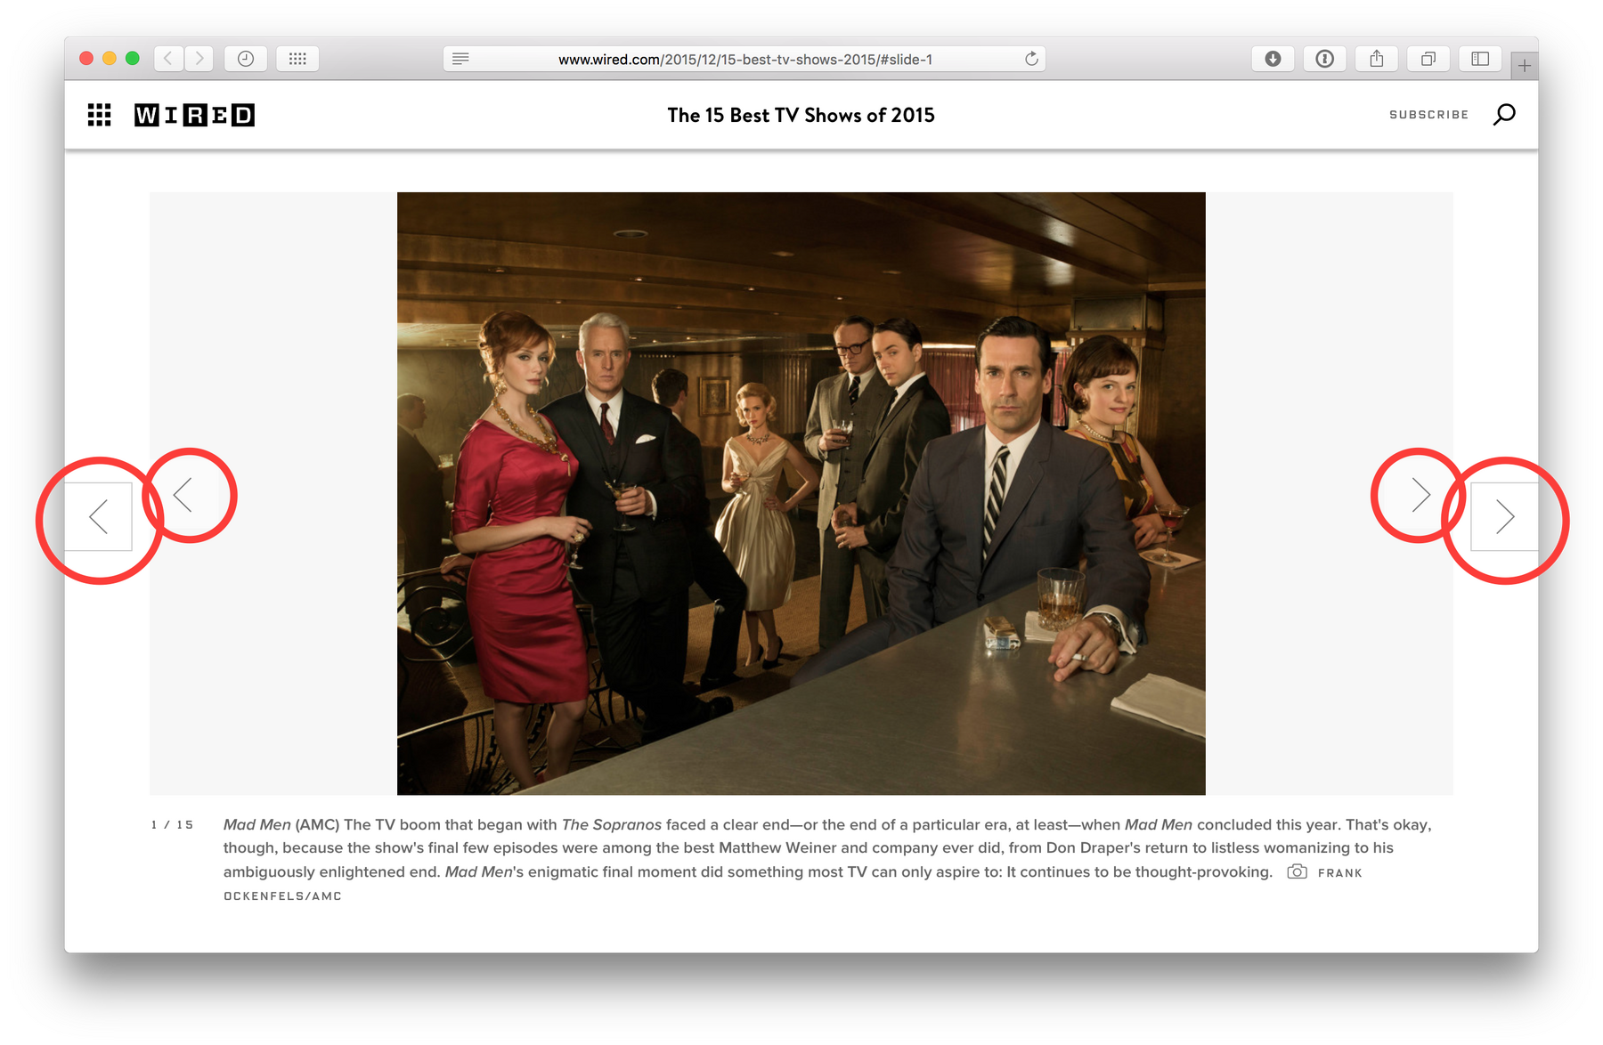Image resolution: width=1603 pixels, height=1045 pixels.
Task: Open Reader view icon in address bar
Action: coord(460,59)
